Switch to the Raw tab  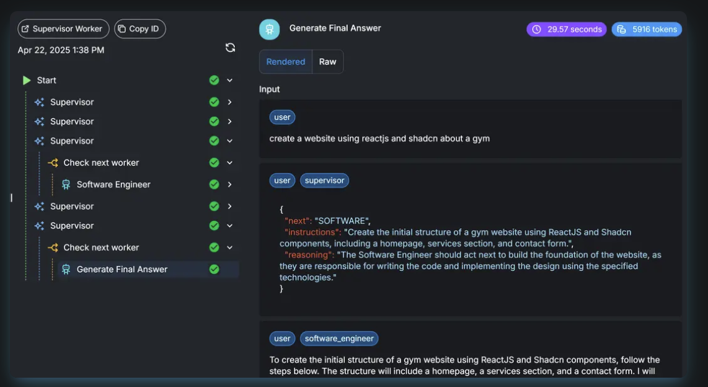(x=327, y=61)
